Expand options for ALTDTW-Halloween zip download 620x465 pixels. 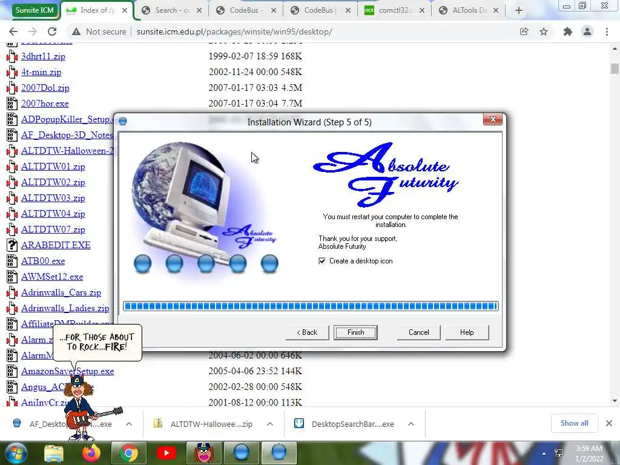coord(270,424)
